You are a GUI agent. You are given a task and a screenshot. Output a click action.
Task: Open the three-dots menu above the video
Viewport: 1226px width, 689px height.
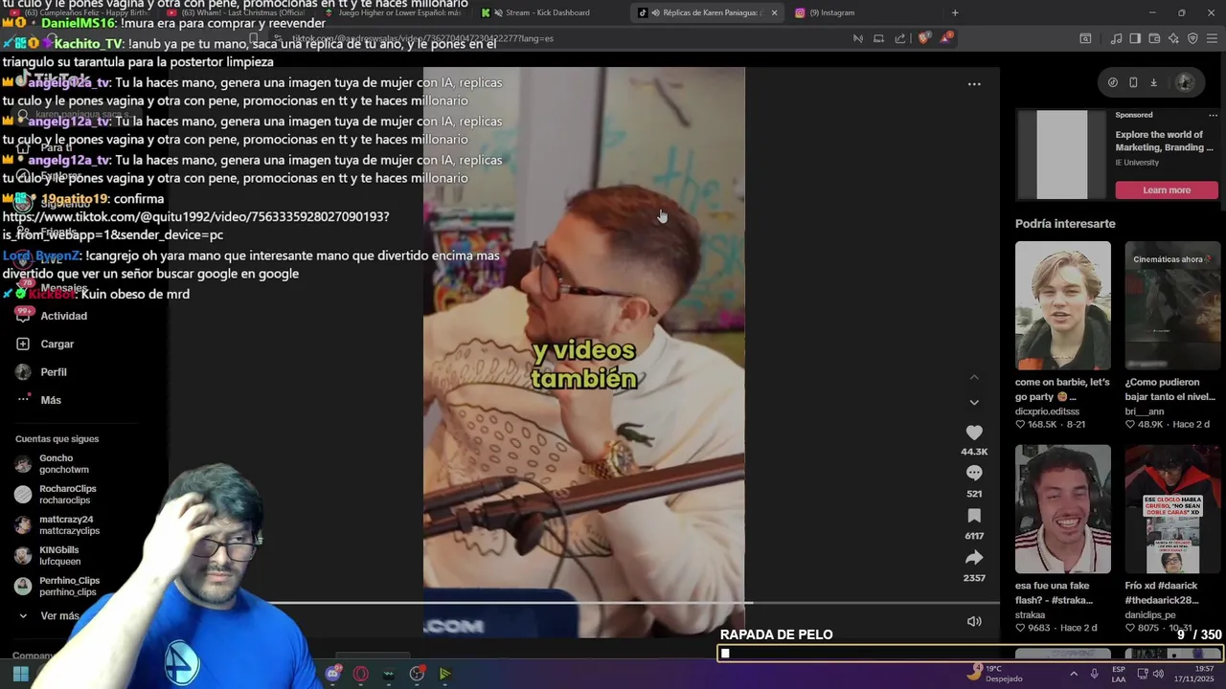point(974,84)
